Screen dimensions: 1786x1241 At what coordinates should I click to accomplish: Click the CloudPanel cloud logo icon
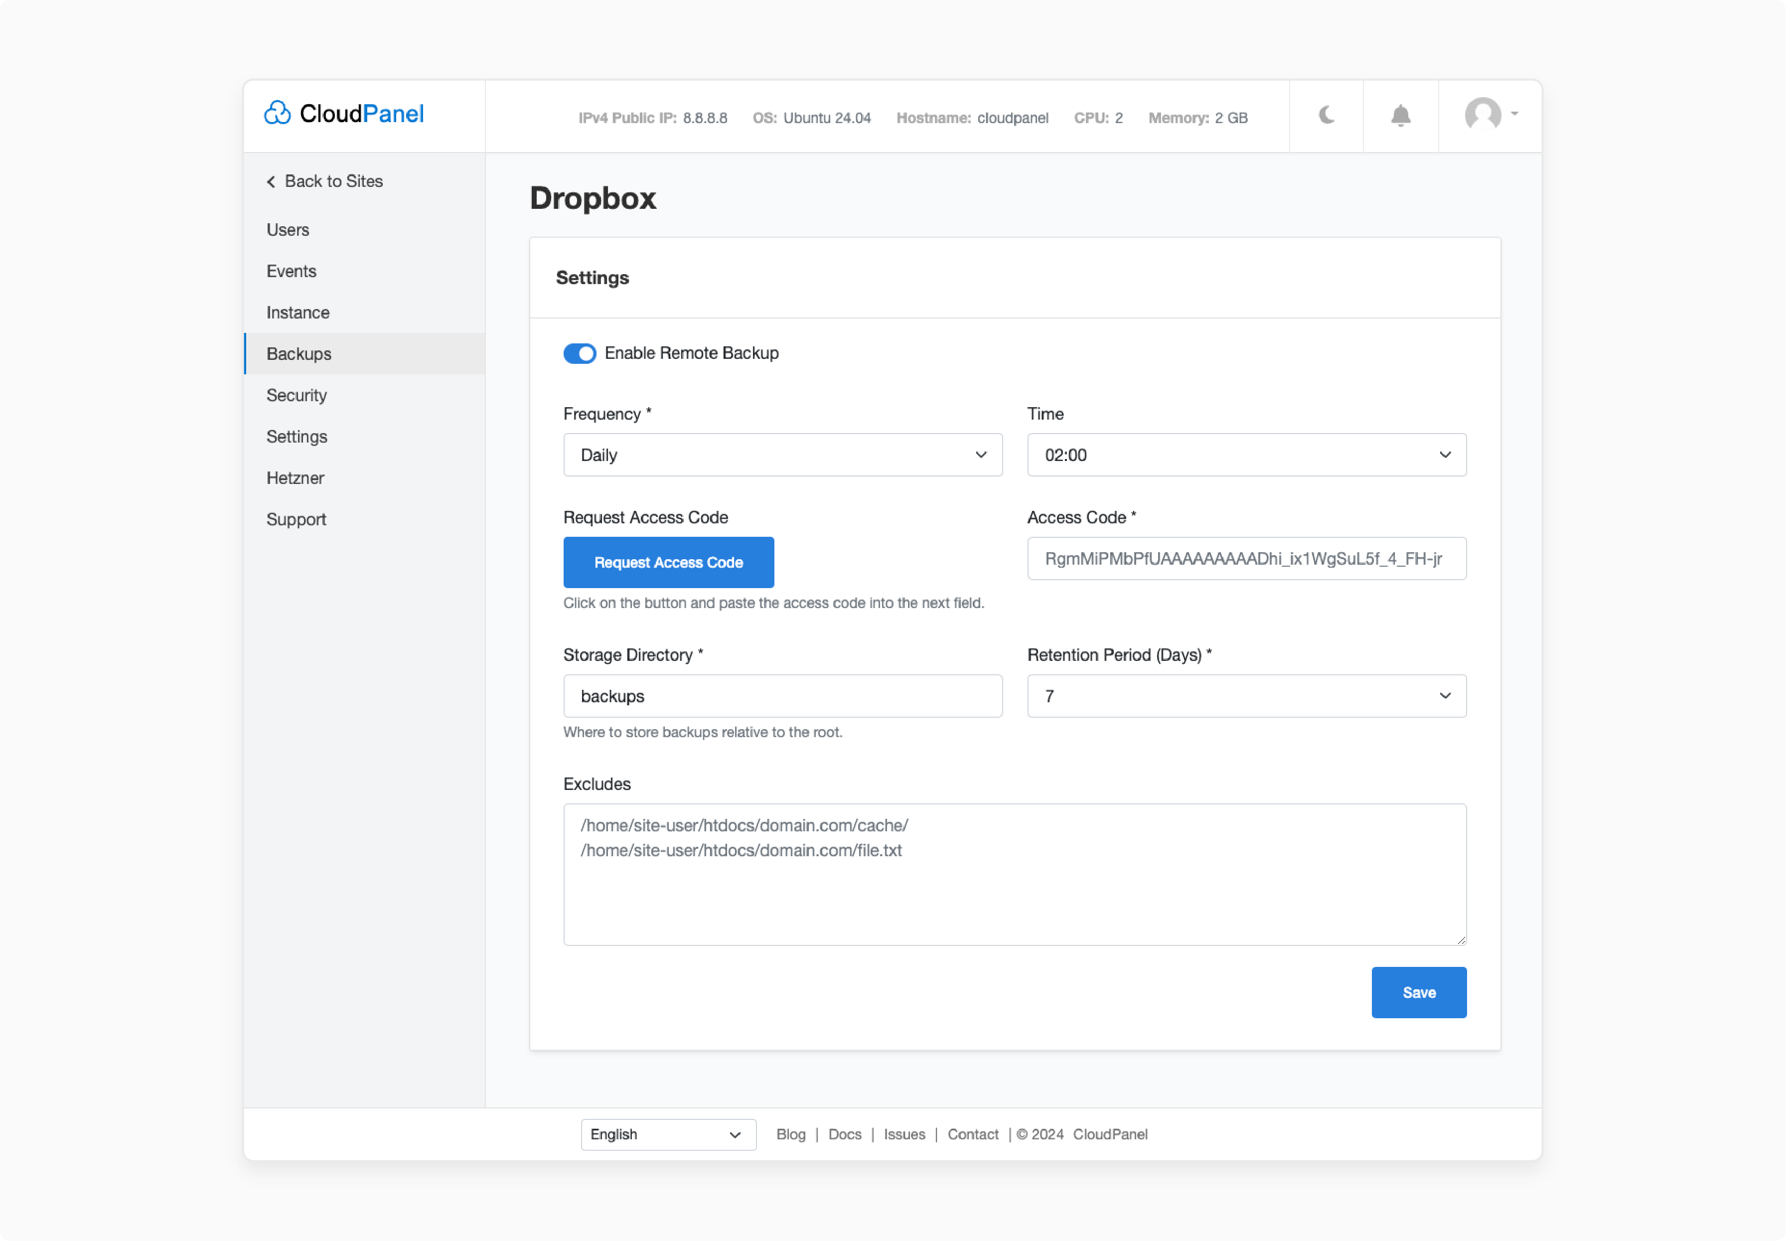[278, 114]
